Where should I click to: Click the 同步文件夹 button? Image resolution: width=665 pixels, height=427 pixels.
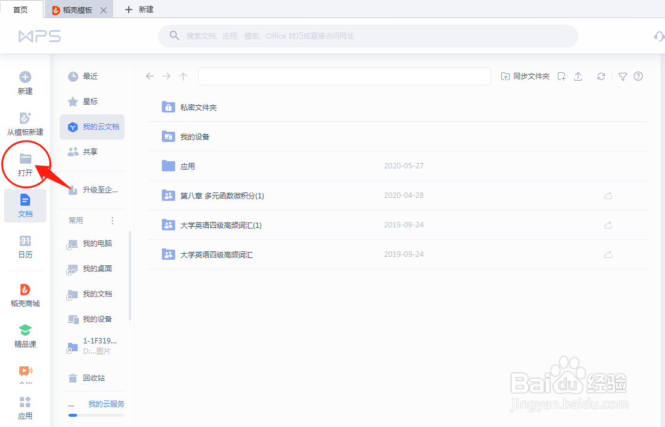pos(526,76)
